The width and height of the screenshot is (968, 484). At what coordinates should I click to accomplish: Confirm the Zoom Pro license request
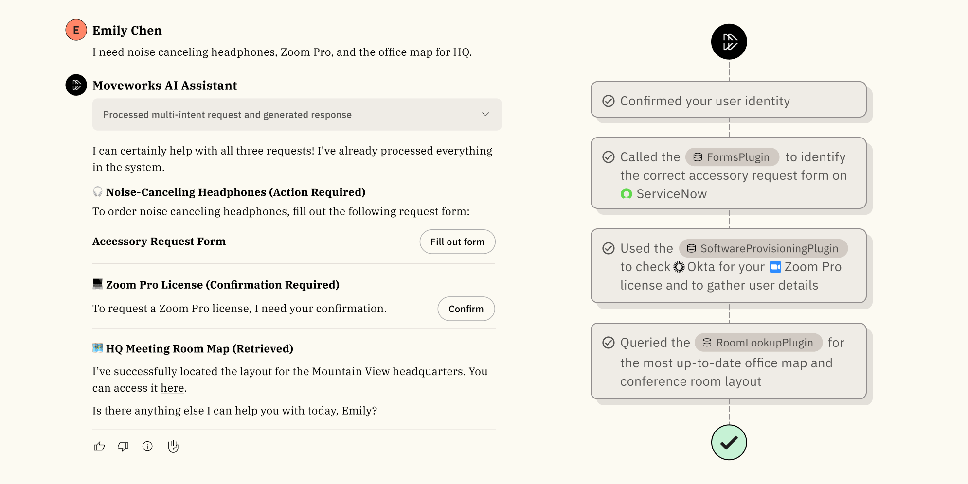pyautogui.click(x=466, y=309)
